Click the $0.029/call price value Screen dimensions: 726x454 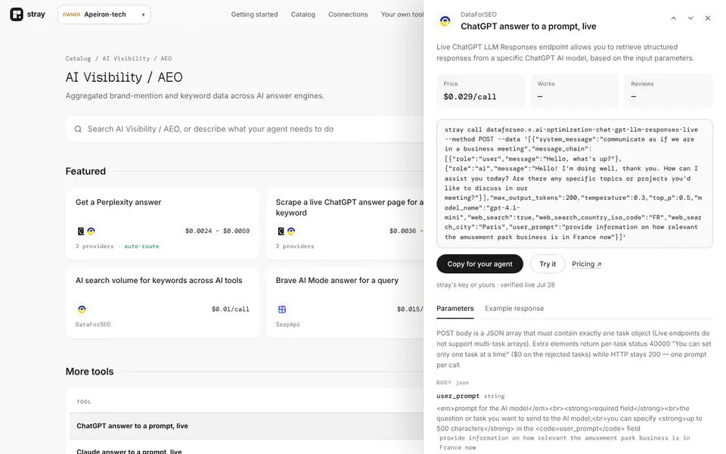[470, 97]
